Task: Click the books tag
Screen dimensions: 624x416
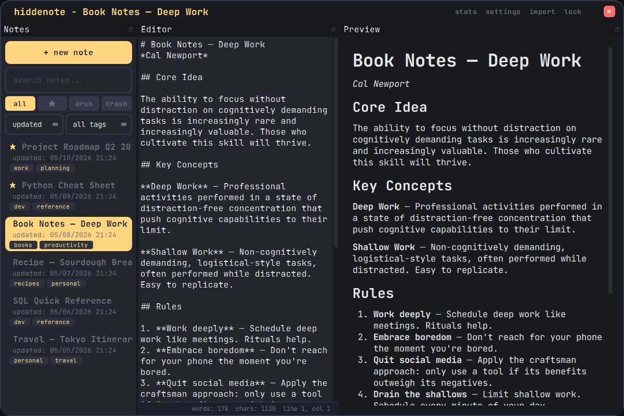Action: (23, 245)
